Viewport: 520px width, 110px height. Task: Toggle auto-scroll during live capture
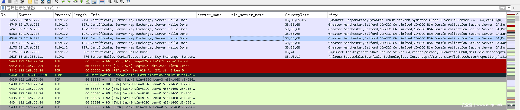[94, 2]
